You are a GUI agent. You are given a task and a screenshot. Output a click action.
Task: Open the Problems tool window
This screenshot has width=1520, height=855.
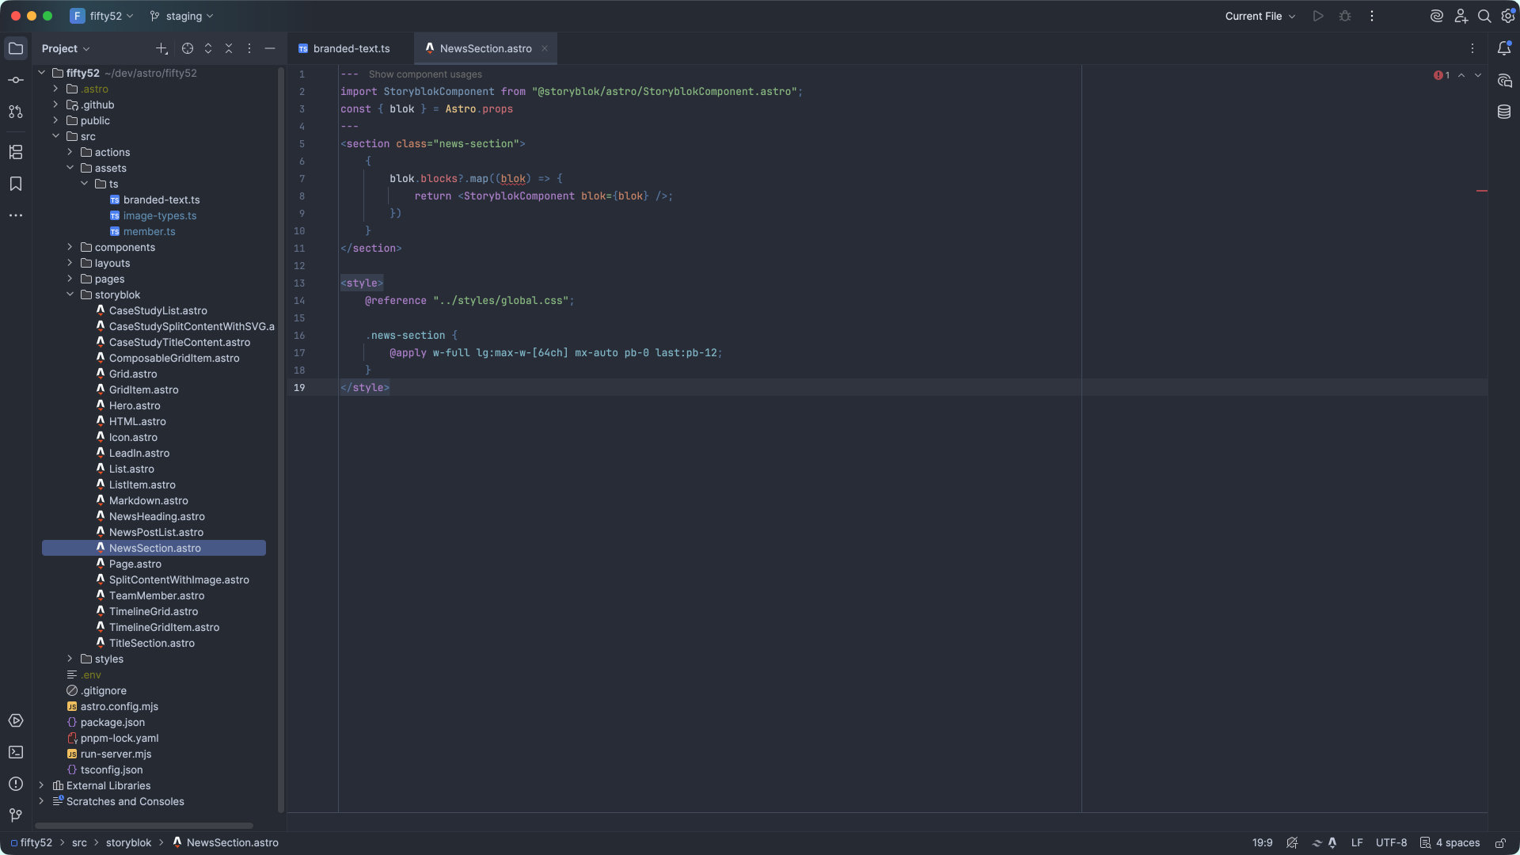(15, 784)
